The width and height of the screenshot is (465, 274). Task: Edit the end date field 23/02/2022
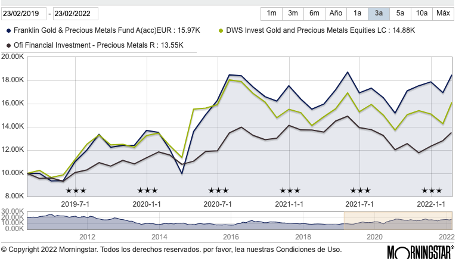tap(75, 14)
